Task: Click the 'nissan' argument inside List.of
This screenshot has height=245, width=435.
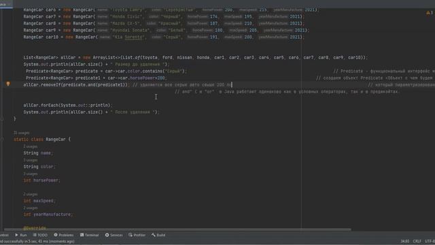Action: [x=184, y=57]
